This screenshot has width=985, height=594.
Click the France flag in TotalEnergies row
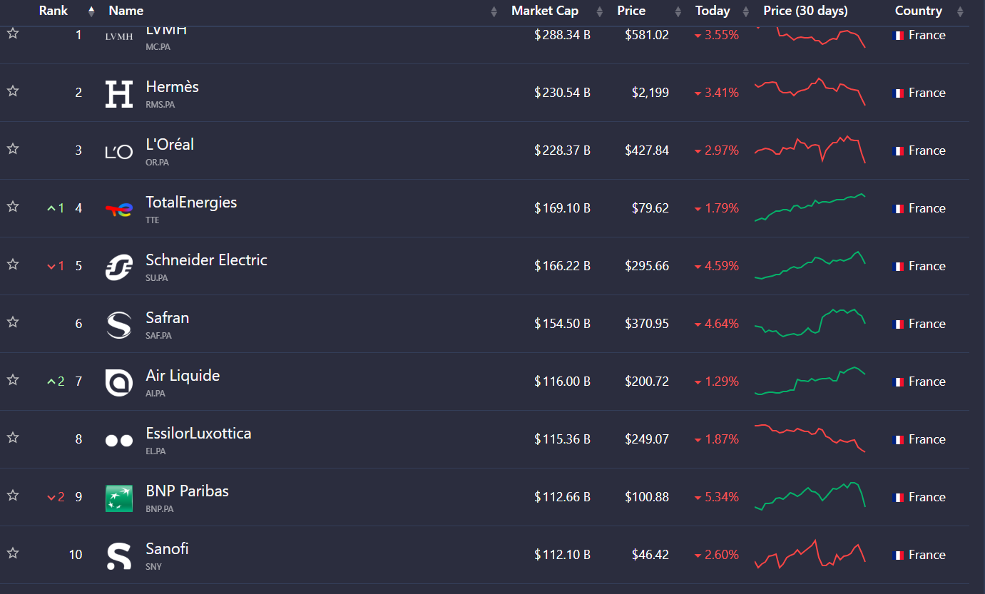tap(899, 209)
